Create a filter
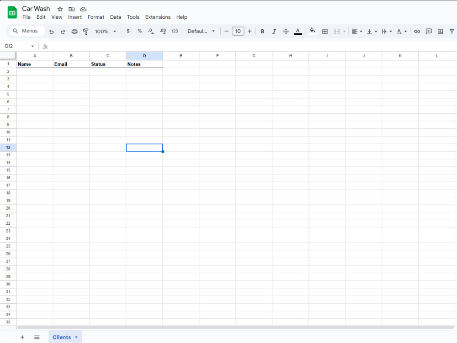Image resolution: width=457 pixels, height=343 pixels. coord(452,32)
